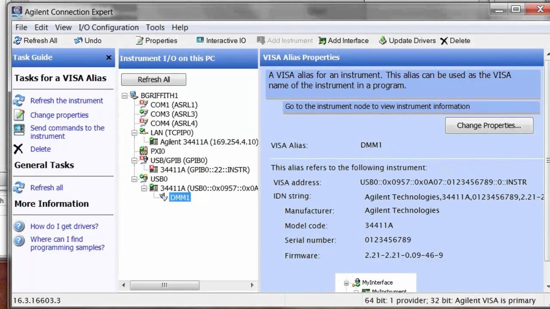Open the File menu

click(21, 27)
